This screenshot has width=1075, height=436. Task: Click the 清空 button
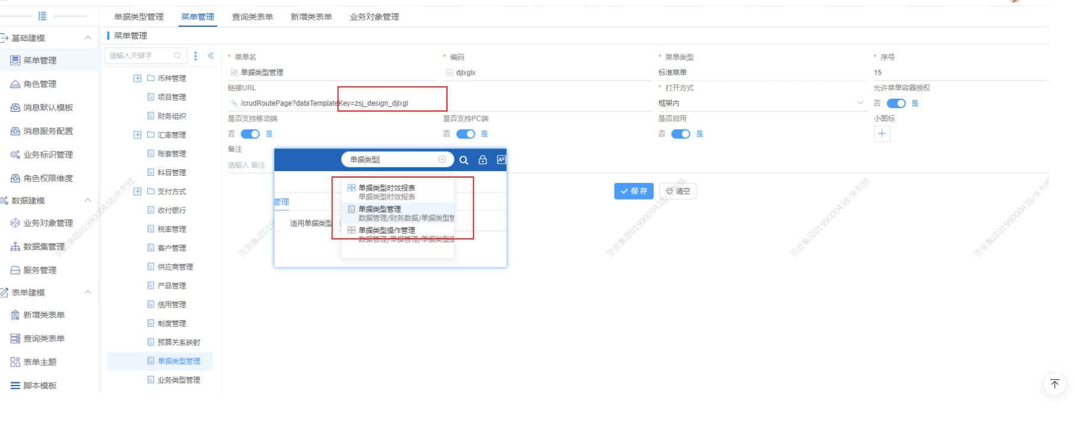(x=678, y=191)
